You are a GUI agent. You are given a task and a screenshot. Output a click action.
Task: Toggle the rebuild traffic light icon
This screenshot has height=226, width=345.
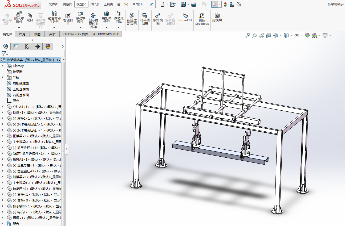[225, 4]
